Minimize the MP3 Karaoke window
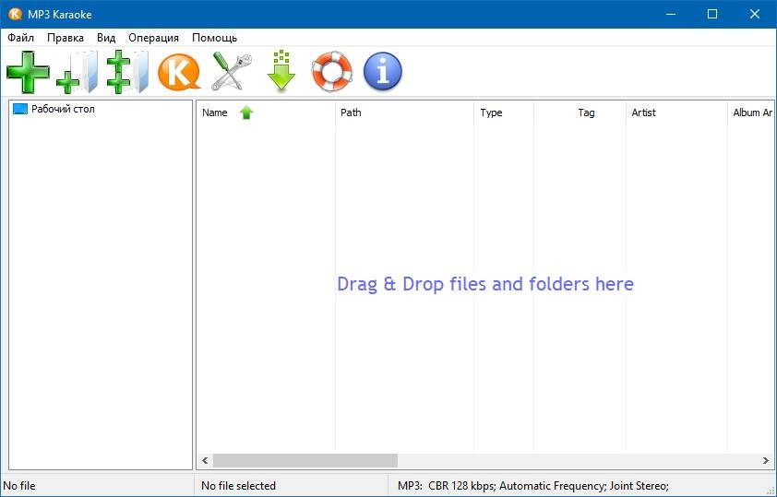Screen dimensions: 777x497 tap(671, 15)
